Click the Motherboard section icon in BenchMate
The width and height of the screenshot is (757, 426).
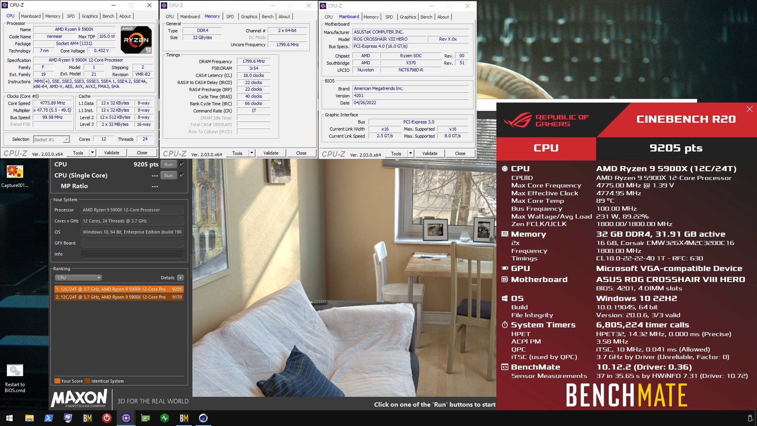click(x=505, y=279)
